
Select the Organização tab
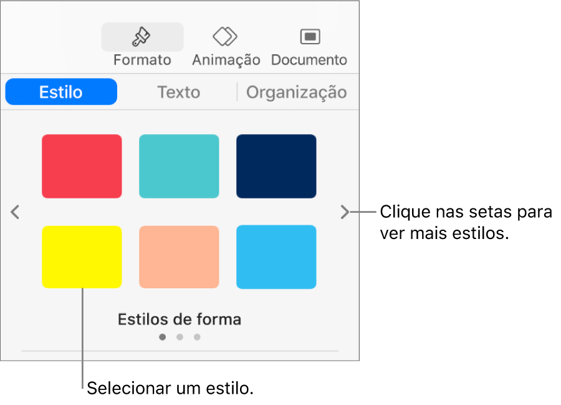coord(296,92)
